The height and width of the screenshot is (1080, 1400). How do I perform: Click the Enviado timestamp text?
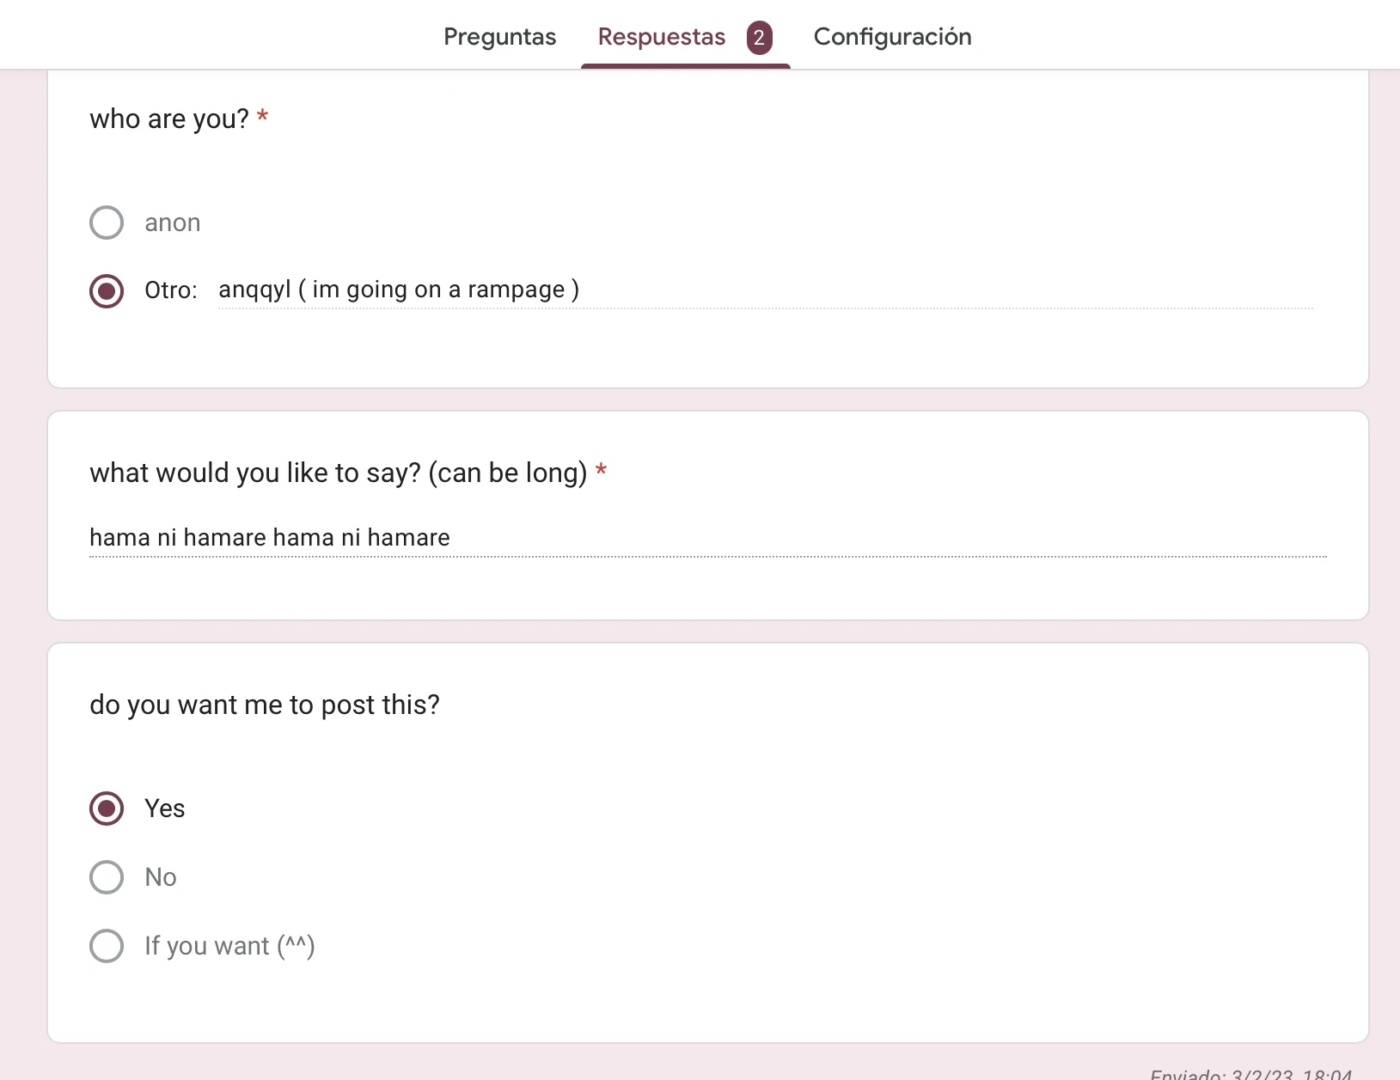(1250, 1074)
